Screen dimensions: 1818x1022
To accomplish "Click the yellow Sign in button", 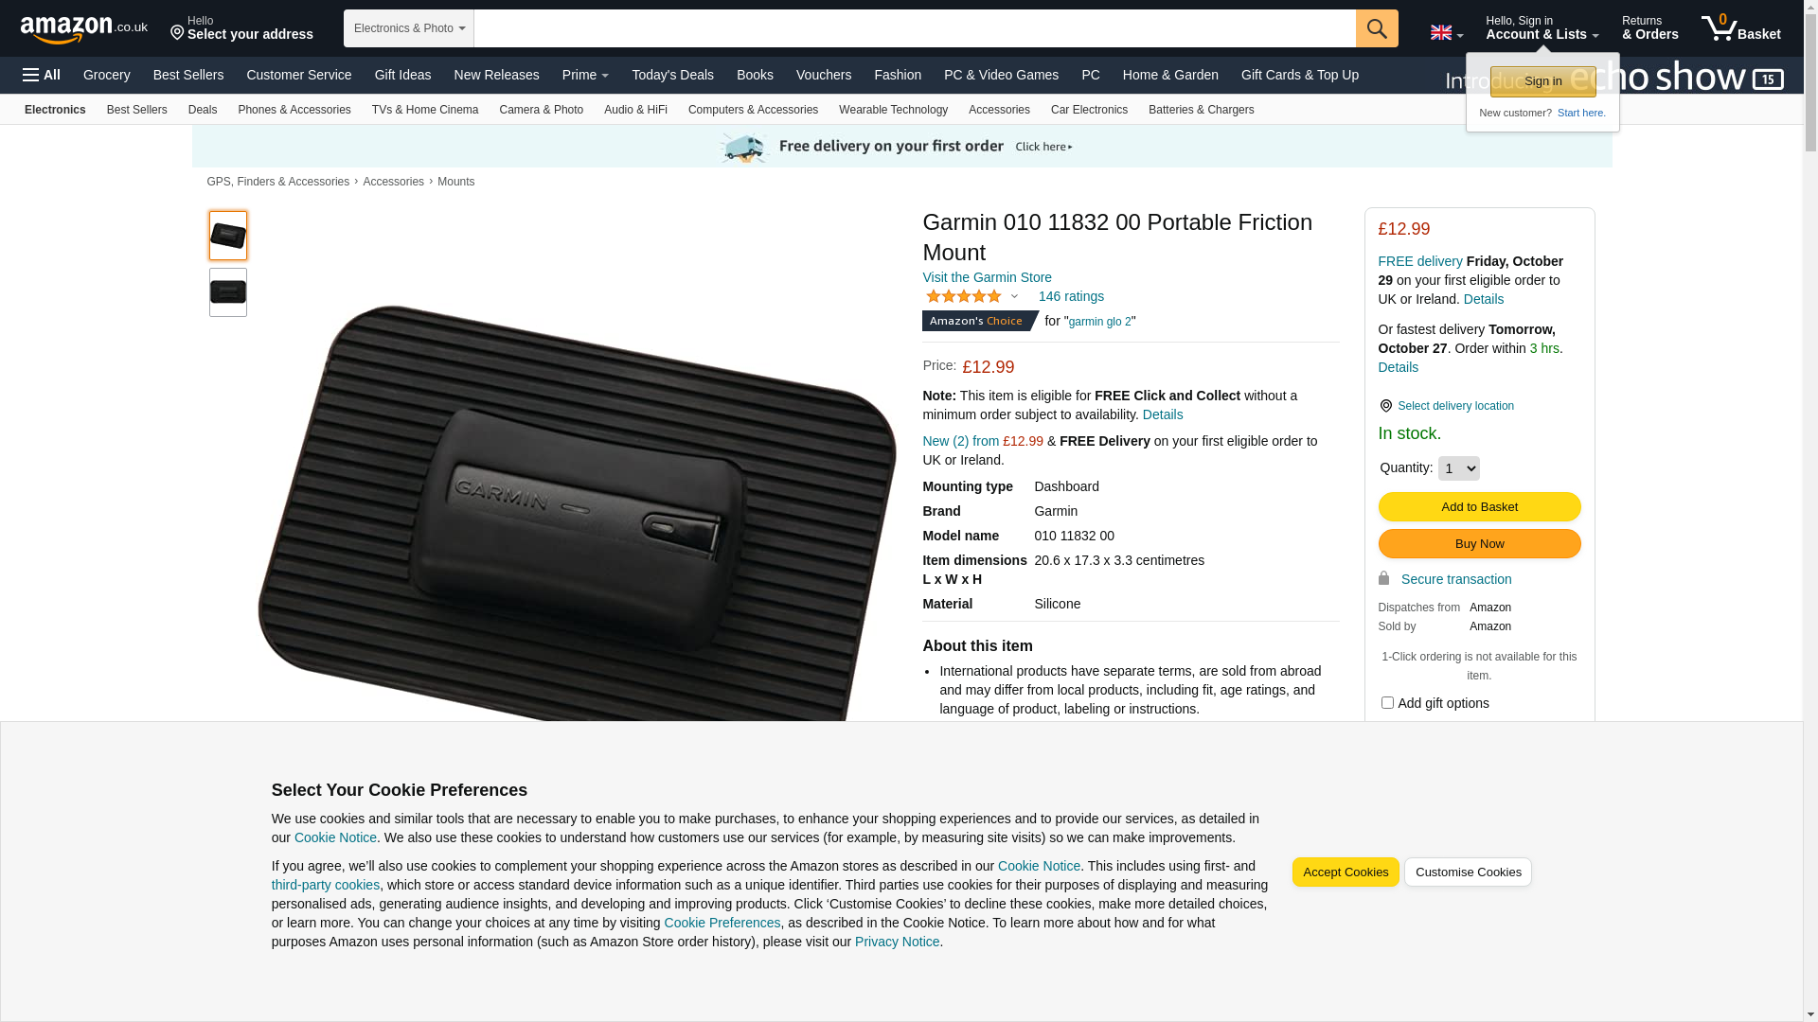I will tap(1542, 81).
